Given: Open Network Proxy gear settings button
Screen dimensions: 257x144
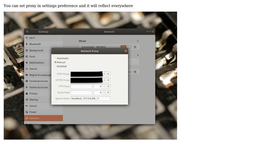Looking at the screenshot, I should coord(135,72).
